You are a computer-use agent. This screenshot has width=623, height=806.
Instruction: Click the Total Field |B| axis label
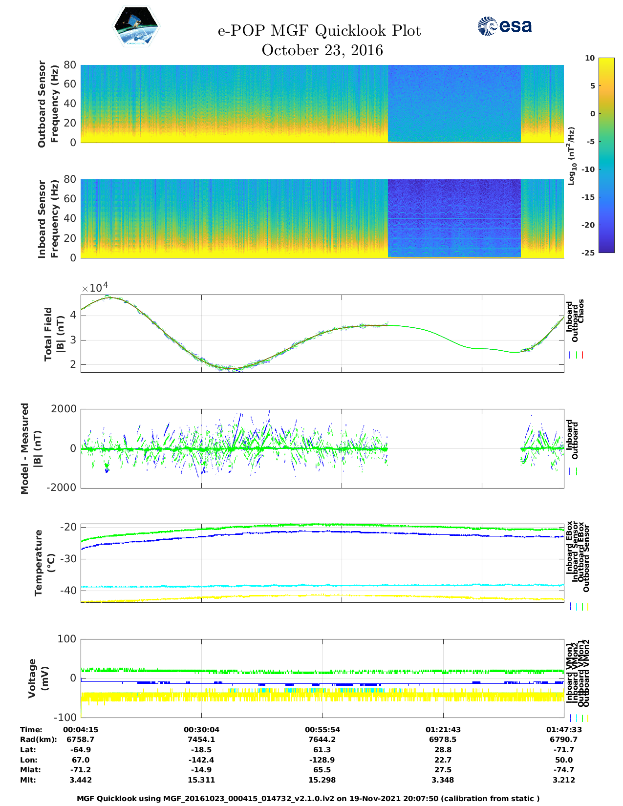(x=54, y=334)
